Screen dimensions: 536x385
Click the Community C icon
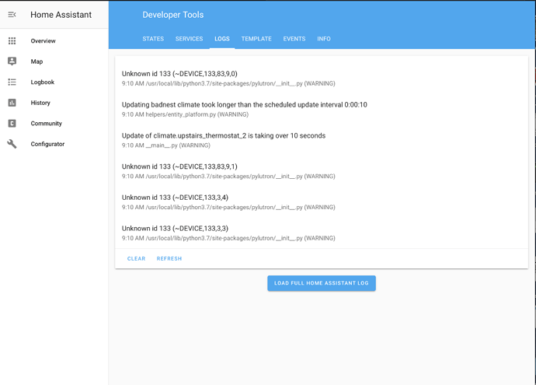12,123
